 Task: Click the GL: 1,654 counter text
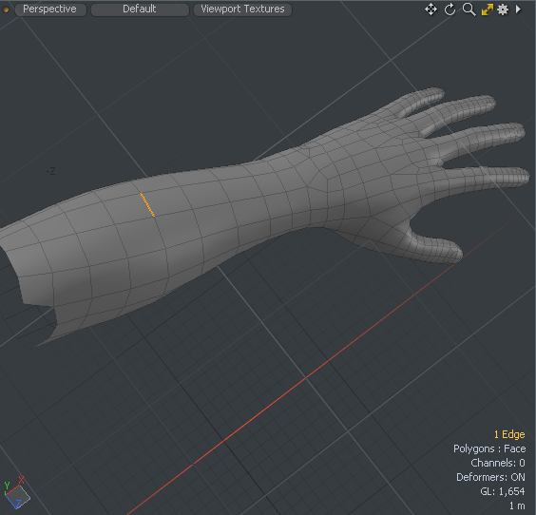pos(502,491)
